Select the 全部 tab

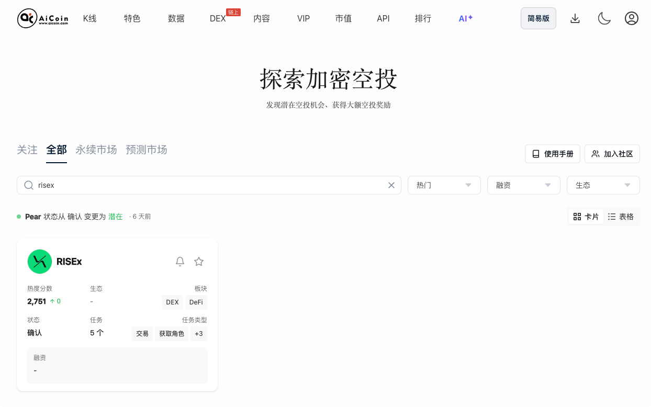tap(57, 150)
